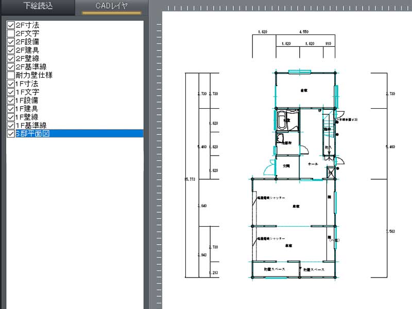This screenshot has width=412, height=309.
Task: Uncheck the 2F設備 layer
Action: pos(10,42)
